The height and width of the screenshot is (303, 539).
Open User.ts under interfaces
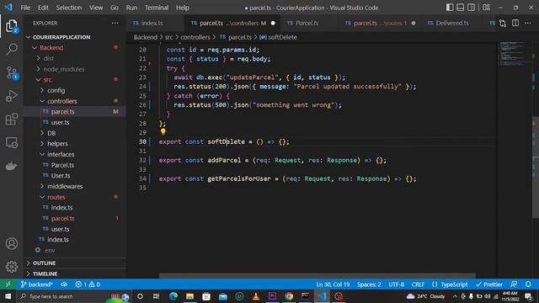click(61, 176)
